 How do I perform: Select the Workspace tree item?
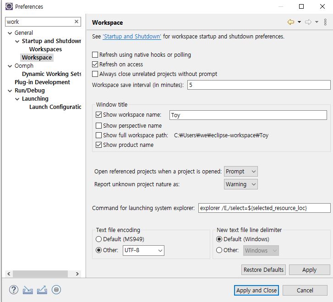click(x=37, y=58)
